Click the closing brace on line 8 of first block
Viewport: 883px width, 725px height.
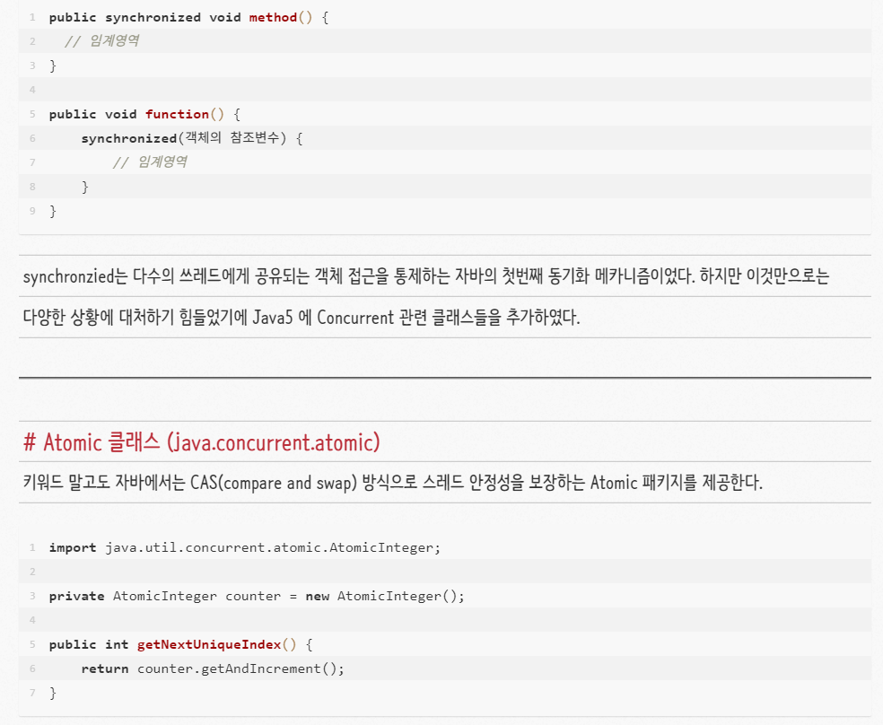(x=85, y=187)
